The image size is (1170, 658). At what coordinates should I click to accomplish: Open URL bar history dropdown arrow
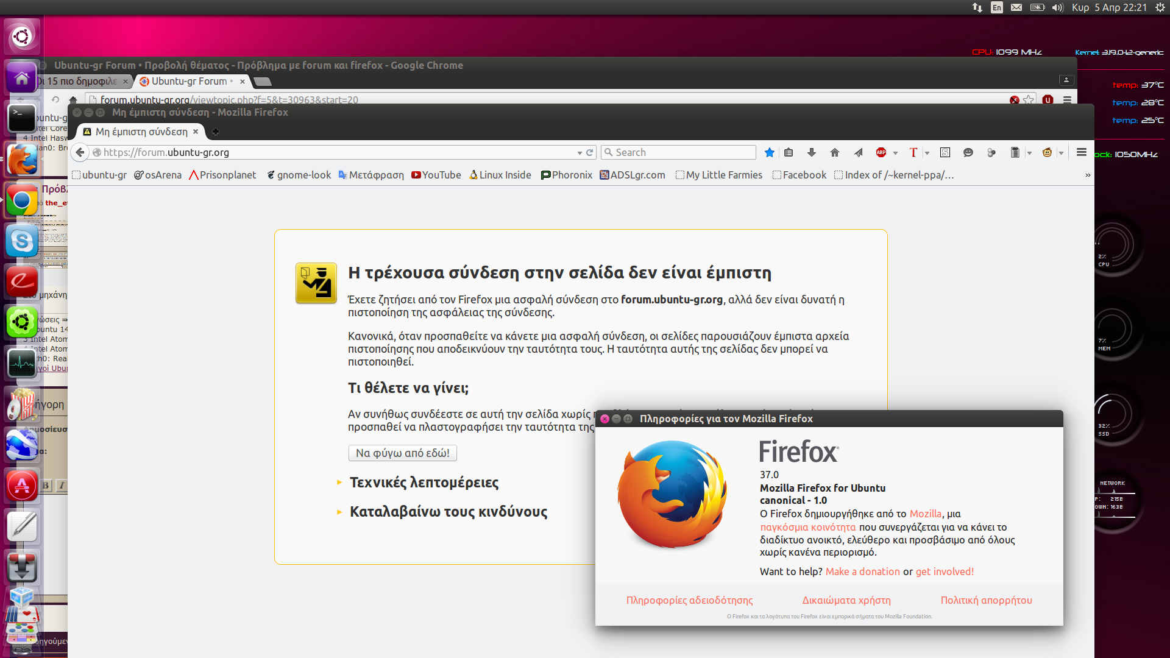click(580, 152)
